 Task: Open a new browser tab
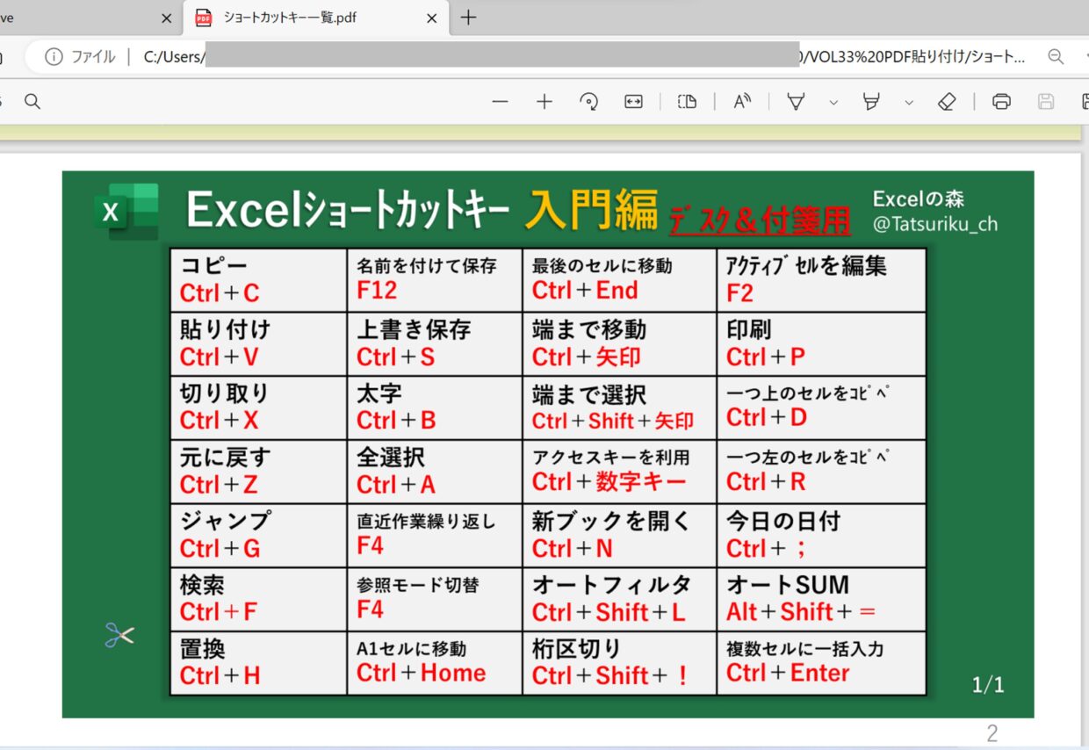point(468,18)
